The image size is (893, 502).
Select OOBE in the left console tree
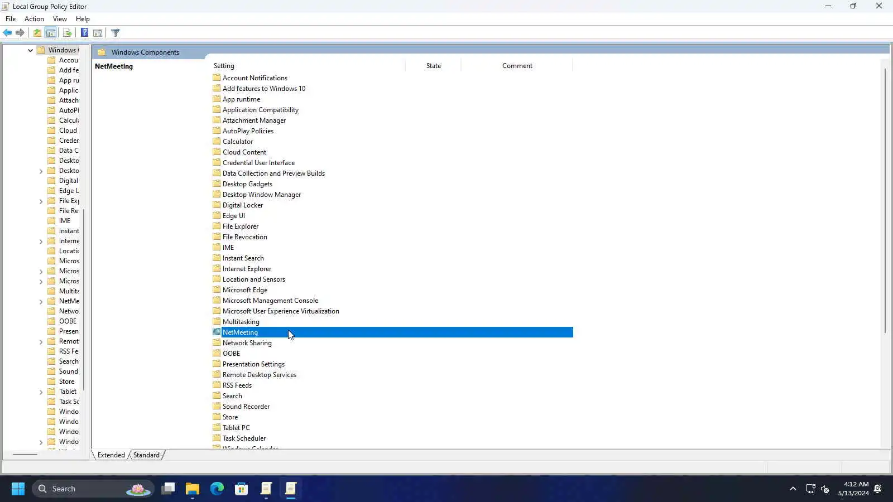[x=68, y=321]
